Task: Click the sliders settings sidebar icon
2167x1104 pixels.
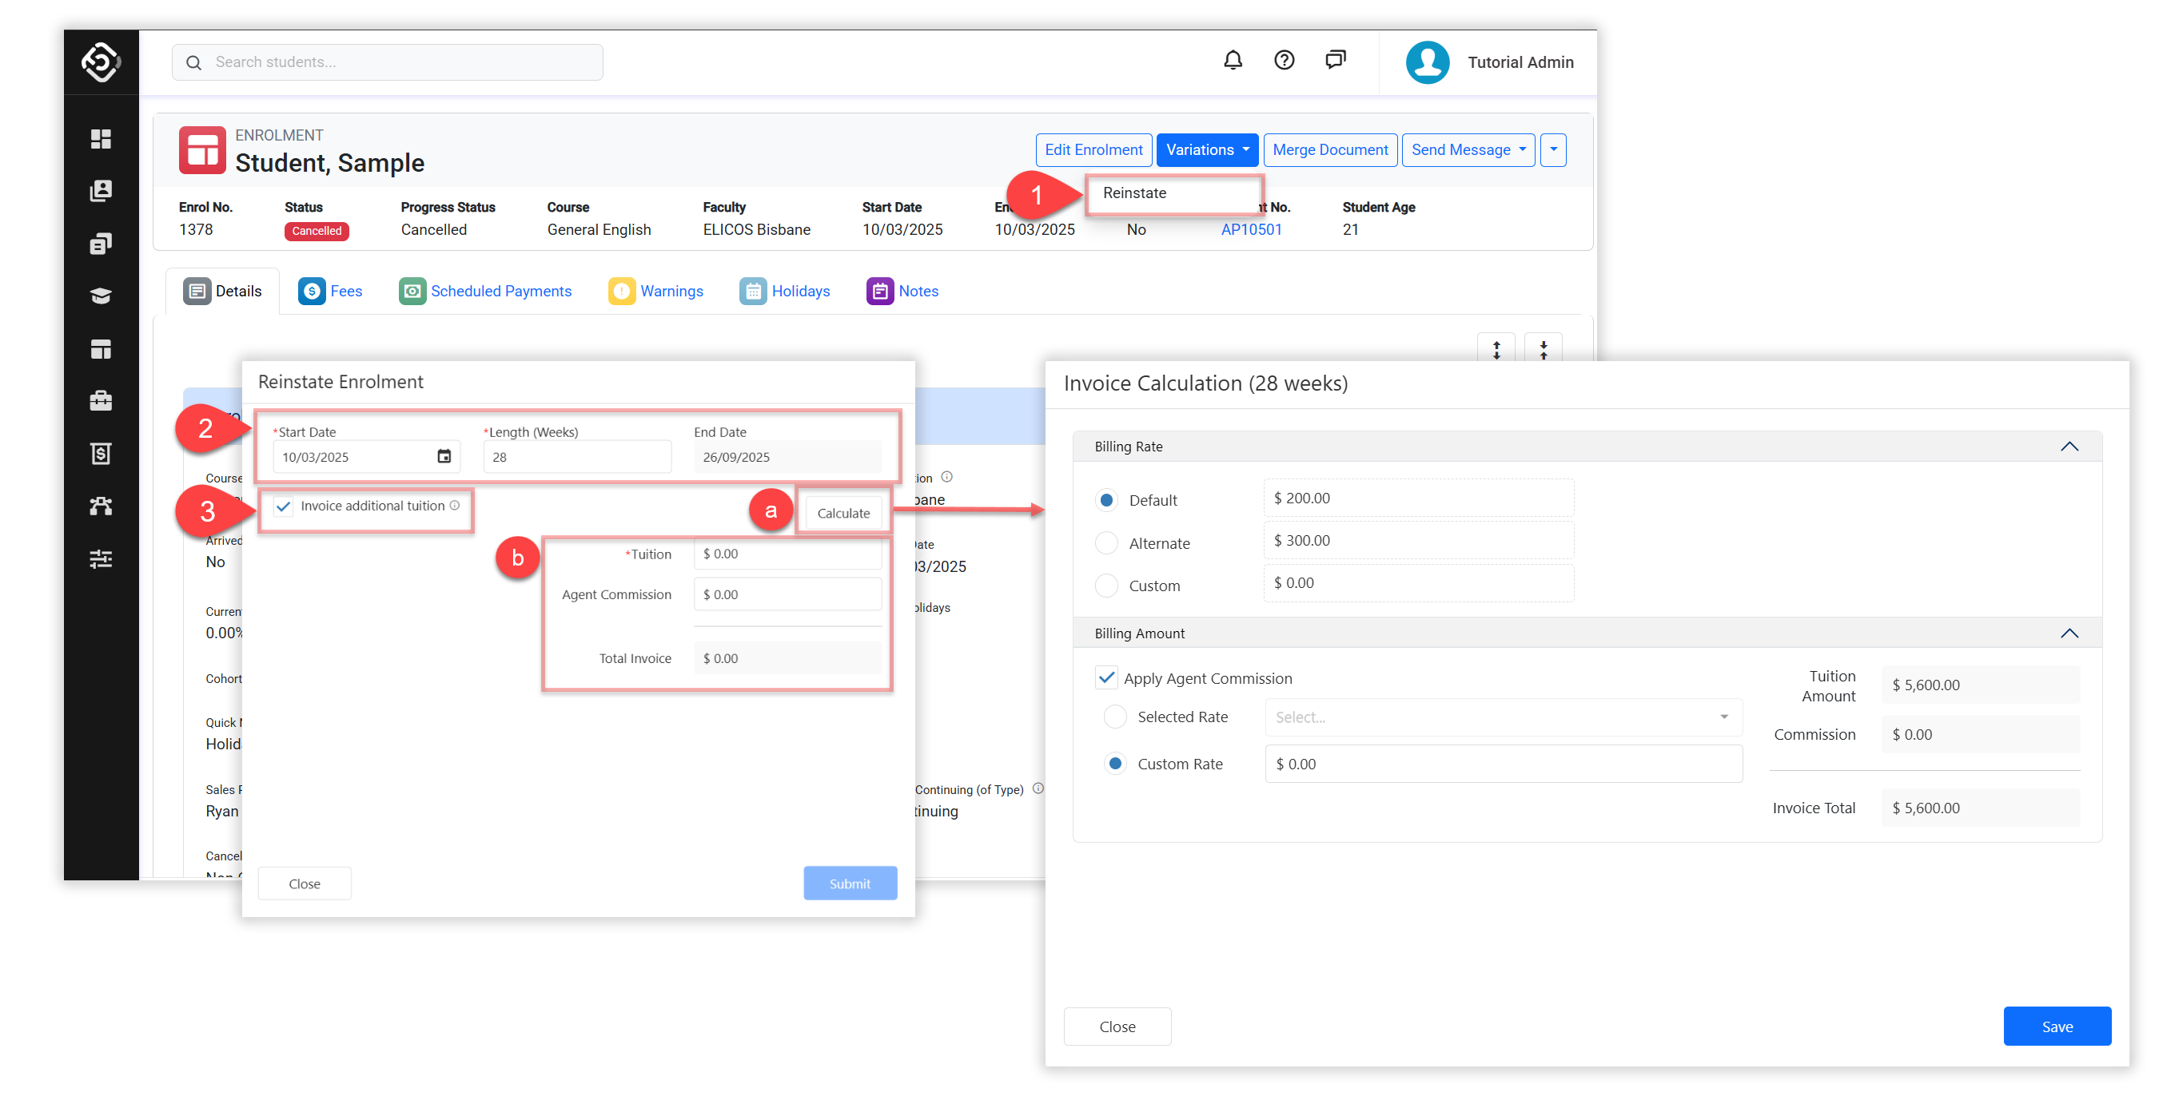Action: pyautogui.click(x=101, y=559)
